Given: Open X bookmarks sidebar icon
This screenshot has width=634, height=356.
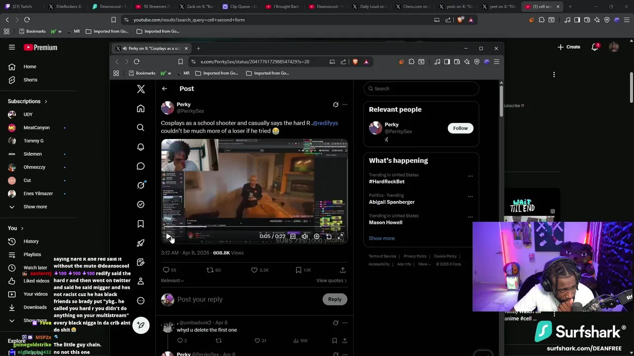Looking at the screenshot, I should [x=141, y=224].
